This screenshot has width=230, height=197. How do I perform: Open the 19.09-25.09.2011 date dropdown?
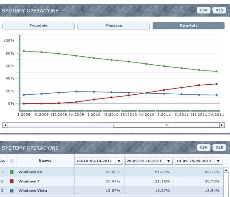point(199,161)
